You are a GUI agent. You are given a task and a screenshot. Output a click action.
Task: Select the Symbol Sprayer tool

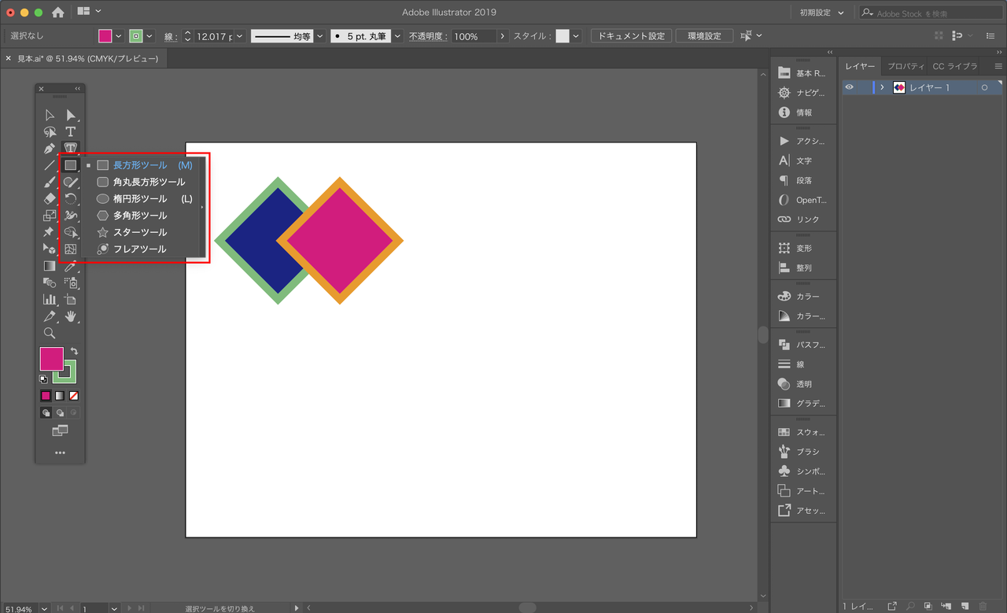pos(71,282)
